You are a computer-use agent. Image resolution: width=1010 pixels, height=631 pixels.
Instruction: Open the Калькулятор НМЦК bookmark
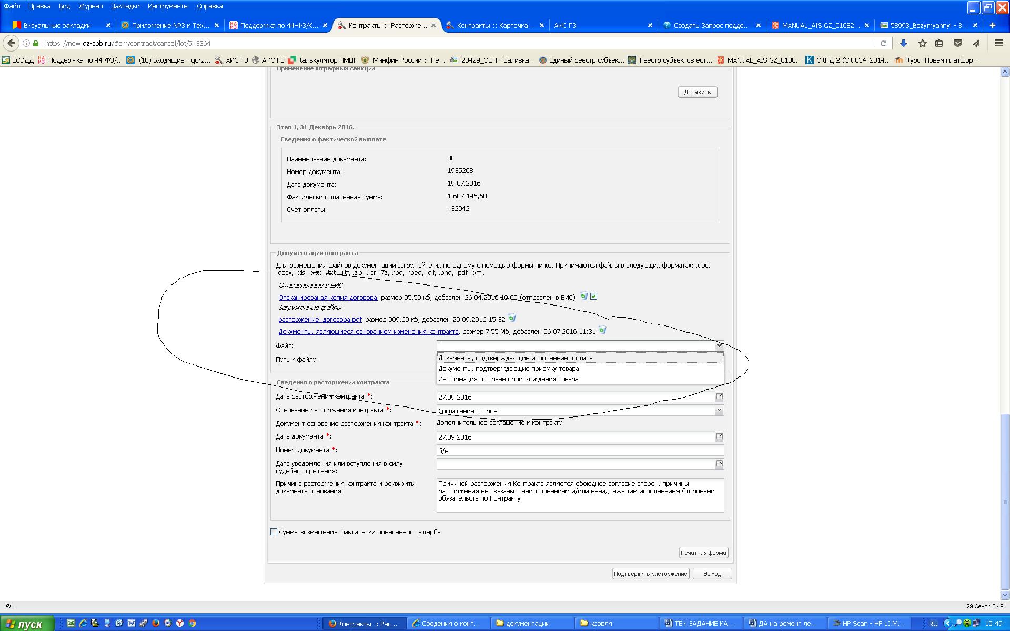322,60
